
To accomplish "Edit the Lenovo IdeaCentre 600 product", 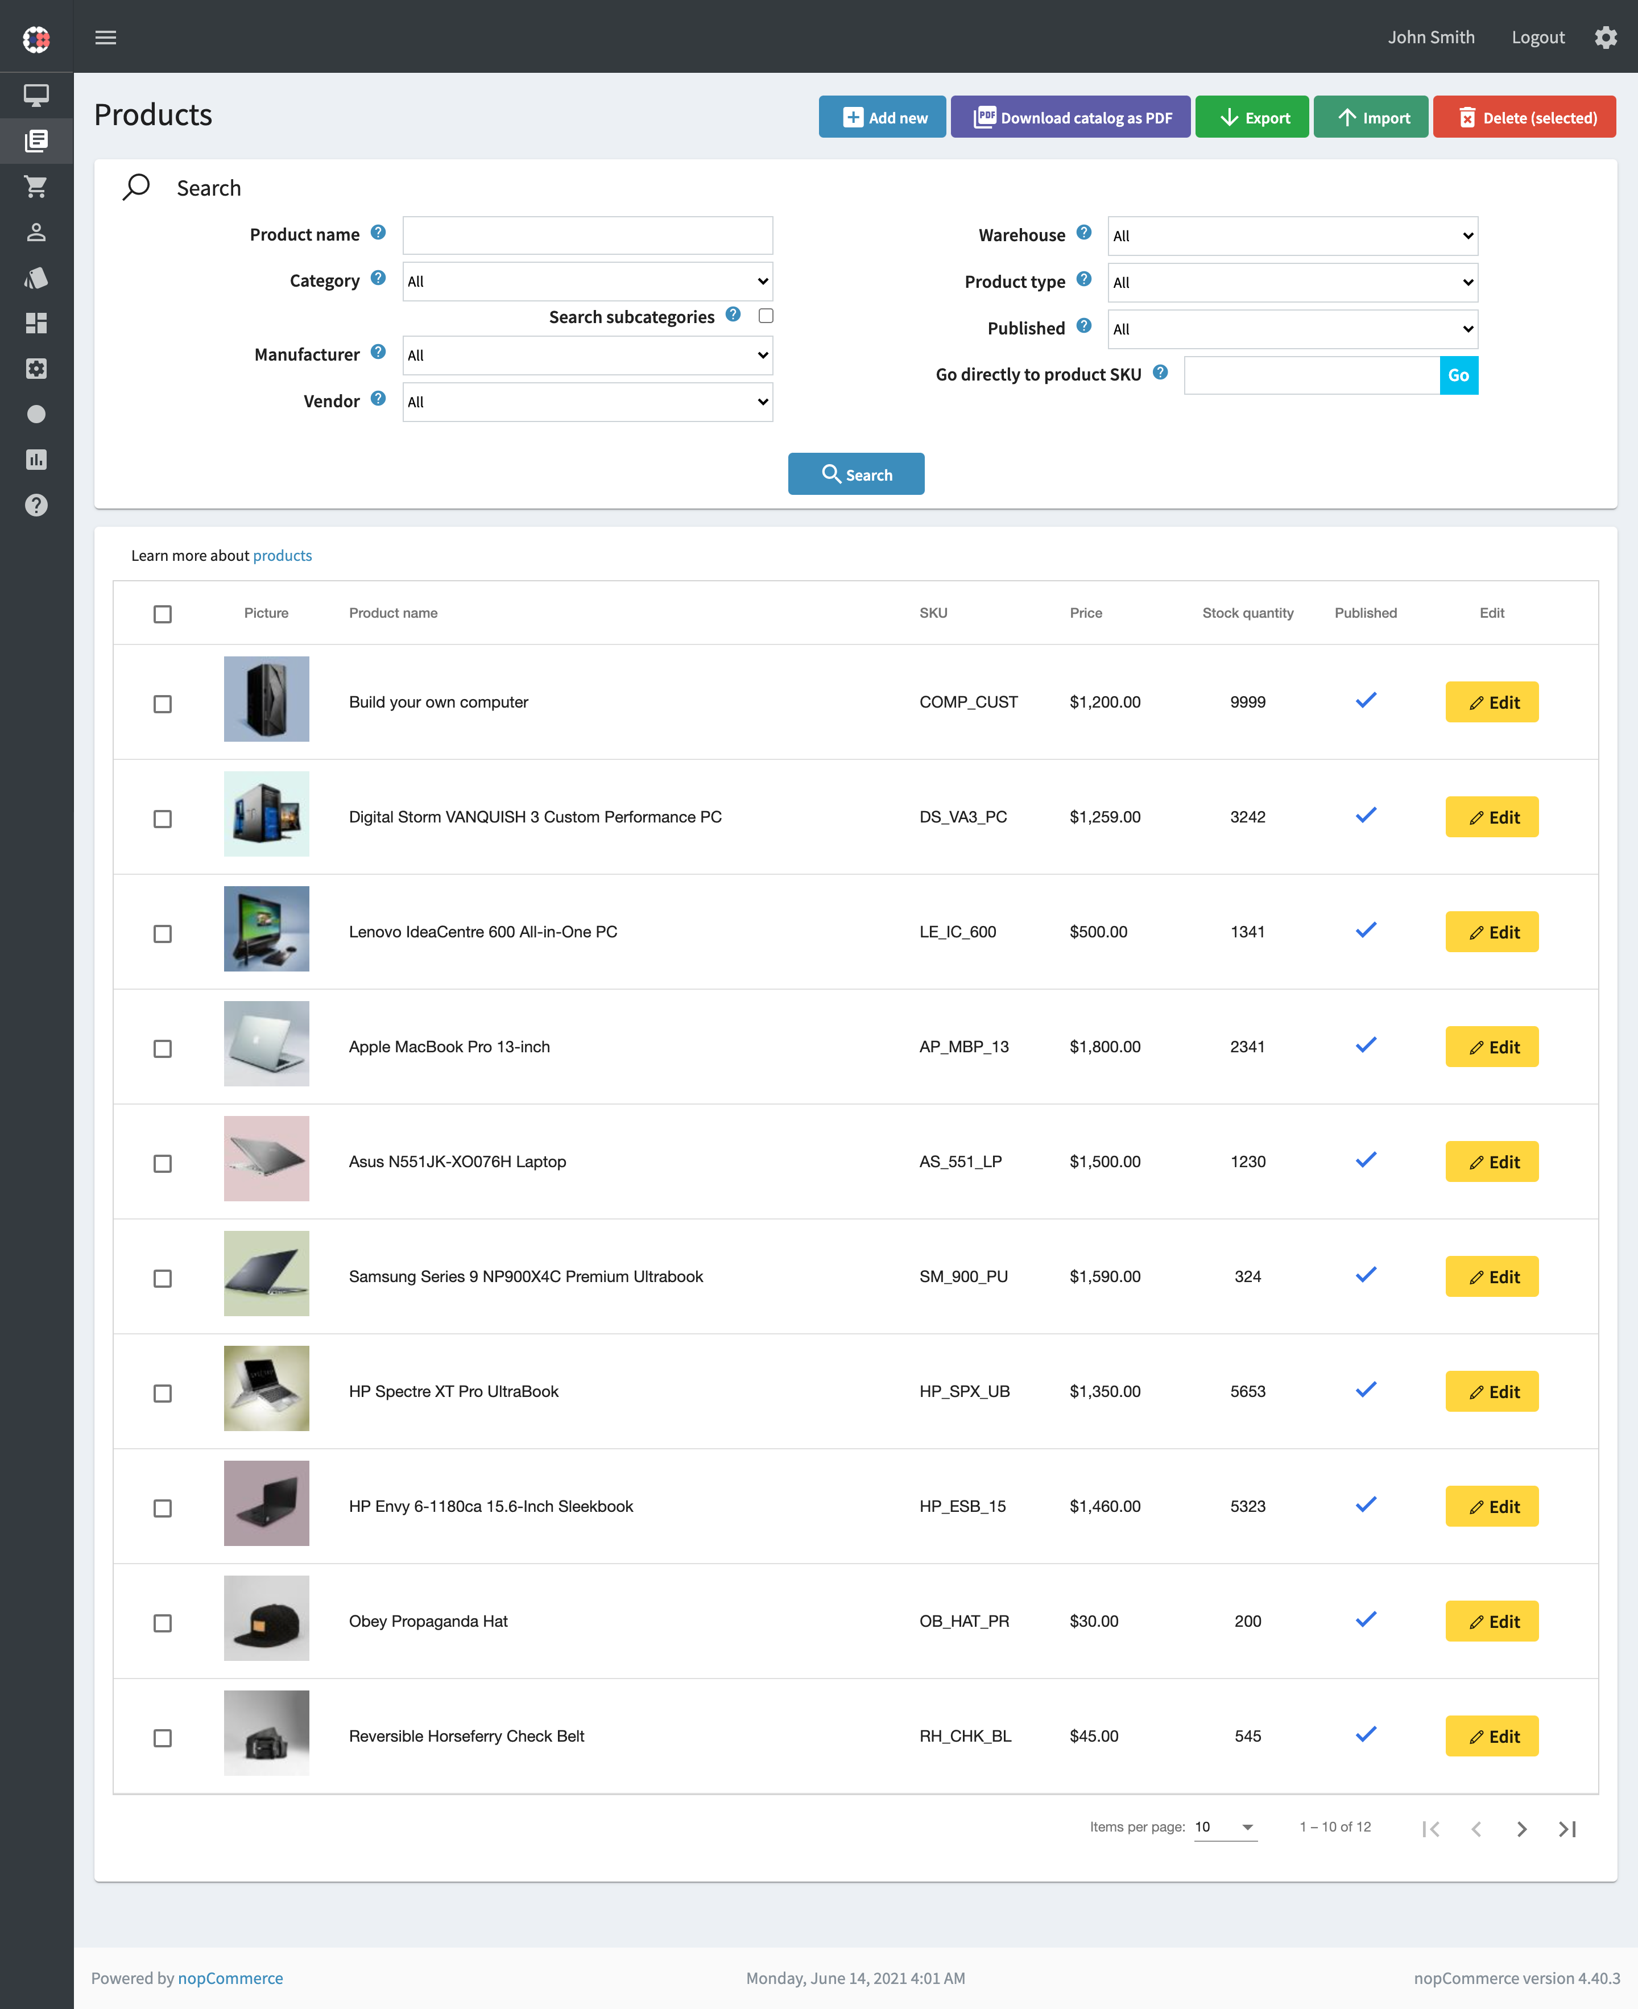I will (1492, 932).
